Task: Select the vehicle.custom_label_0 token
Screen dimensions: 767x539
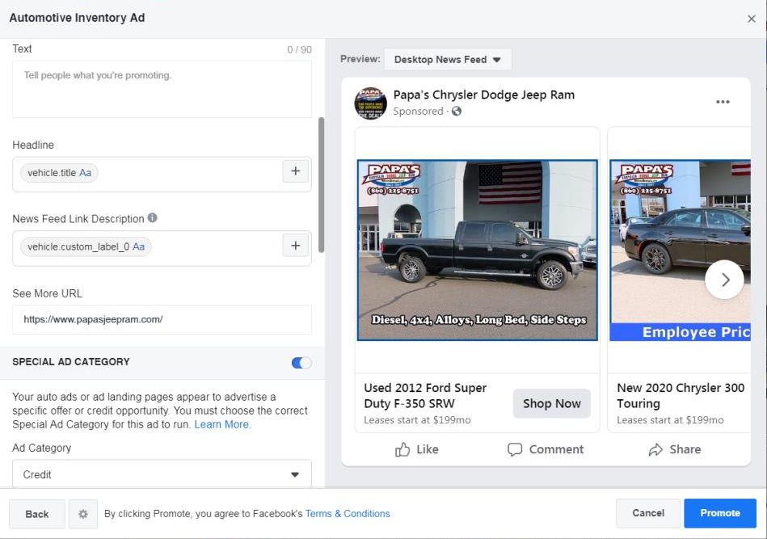Action: (86, 246)
